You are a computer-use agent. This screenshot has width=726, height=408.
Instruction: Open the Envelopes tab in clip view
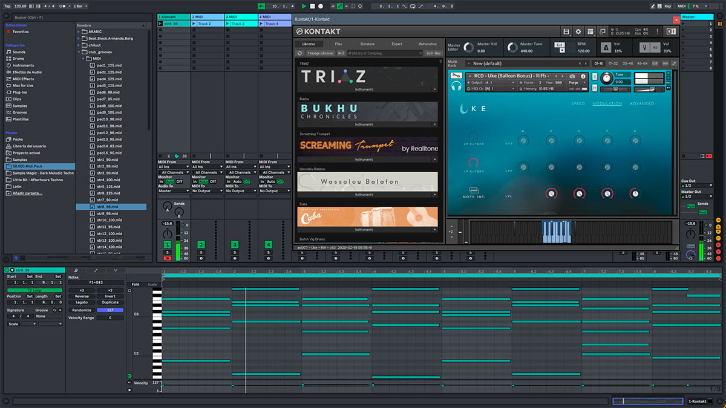tap(96, 270)
